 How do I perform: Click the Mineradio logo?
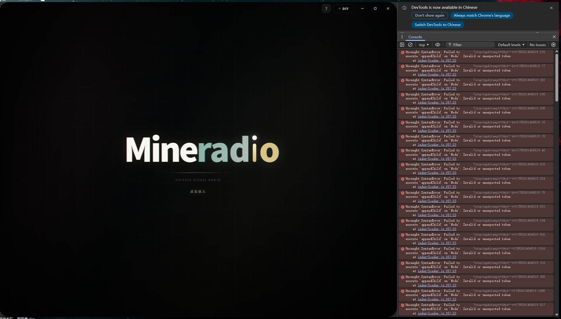[x=202, y=149]
